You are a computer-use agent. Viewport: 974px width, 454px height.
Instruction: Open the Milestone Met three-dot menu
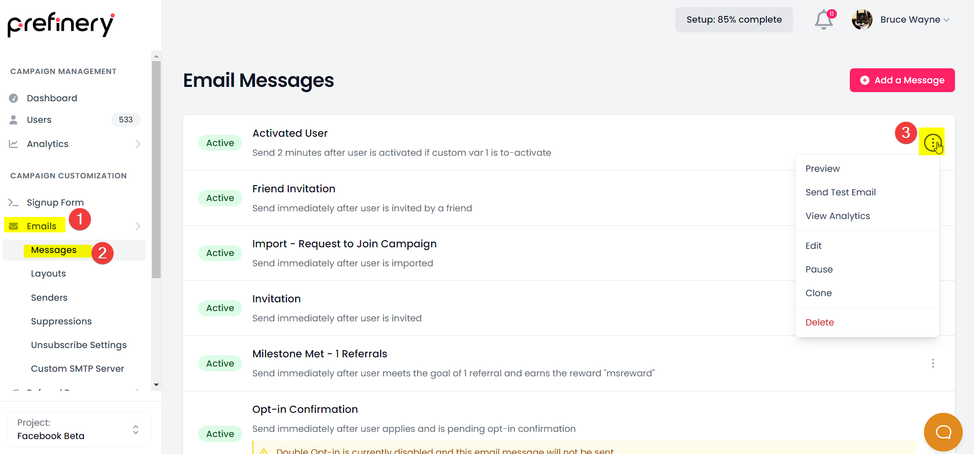pyautogui.click(x=933, y=364)
